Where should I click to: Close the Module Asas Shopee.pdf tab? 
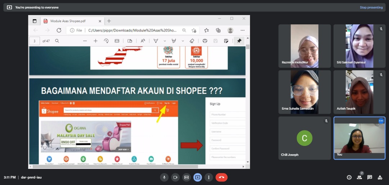tap(100, 21)
